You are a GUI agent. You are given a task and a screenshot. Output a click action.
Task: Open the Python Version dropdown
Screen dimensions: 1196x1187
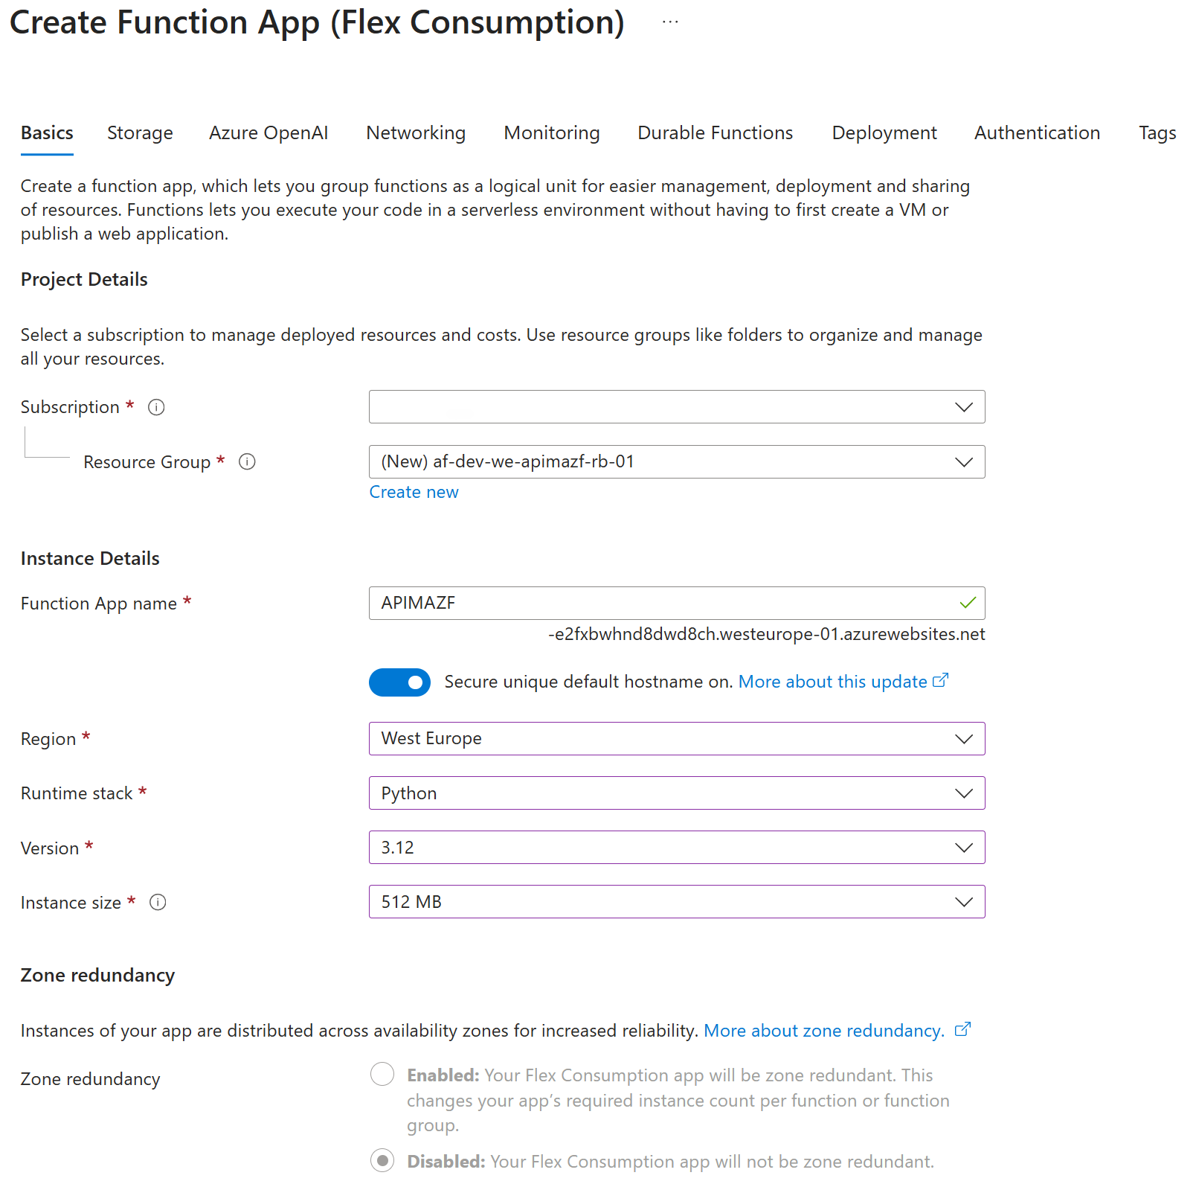point(676,848)
